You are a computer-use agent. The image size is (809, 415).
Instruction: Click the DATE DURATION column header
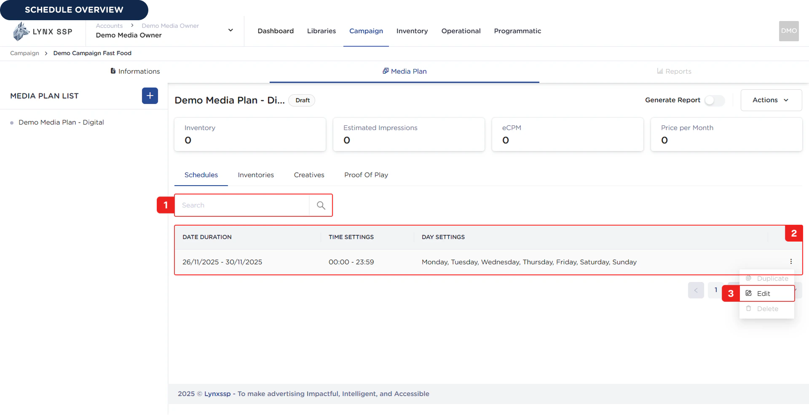click(x=207, y=237)
